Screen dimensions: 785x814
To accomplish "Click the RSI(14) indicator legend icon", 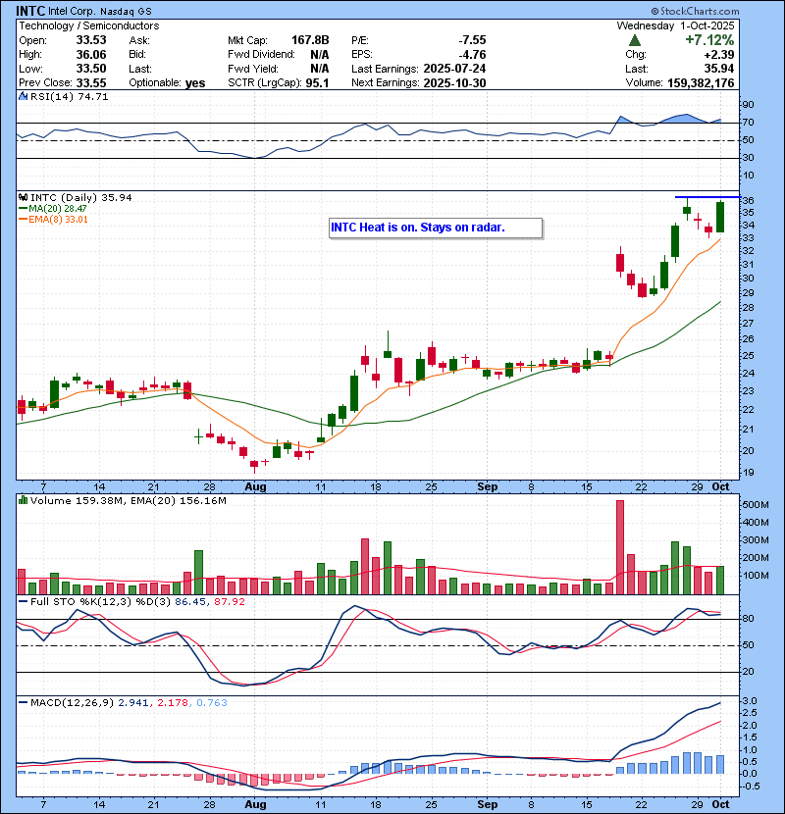I will [x=23, y=96].
